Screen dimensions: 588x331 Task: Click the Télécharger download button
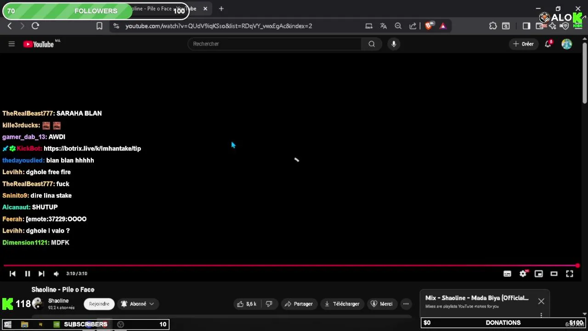[x=342, y=304]
